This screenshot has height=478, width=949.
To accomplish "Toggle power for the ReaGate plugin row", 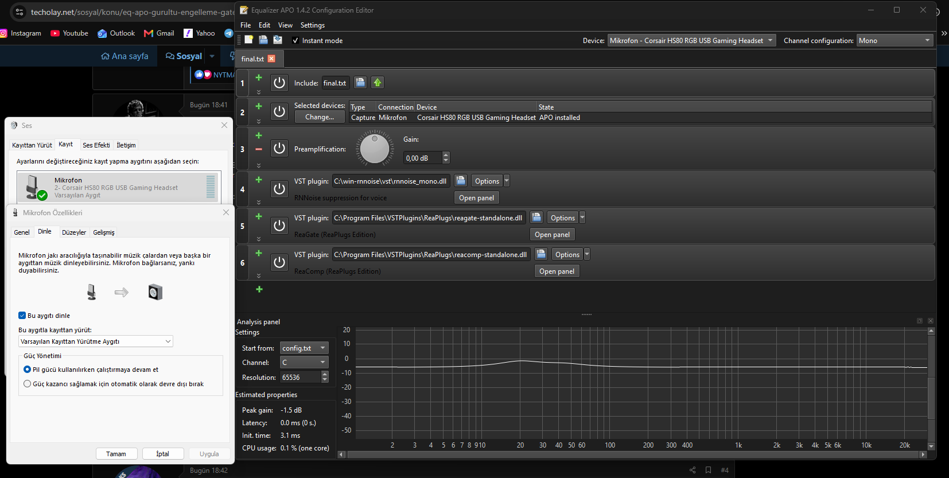I will coord(279,226).
